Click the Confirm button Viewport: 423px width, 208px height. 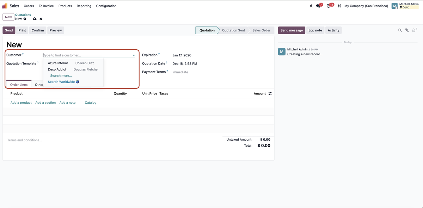pyautogui.click(x=37, y=30)
